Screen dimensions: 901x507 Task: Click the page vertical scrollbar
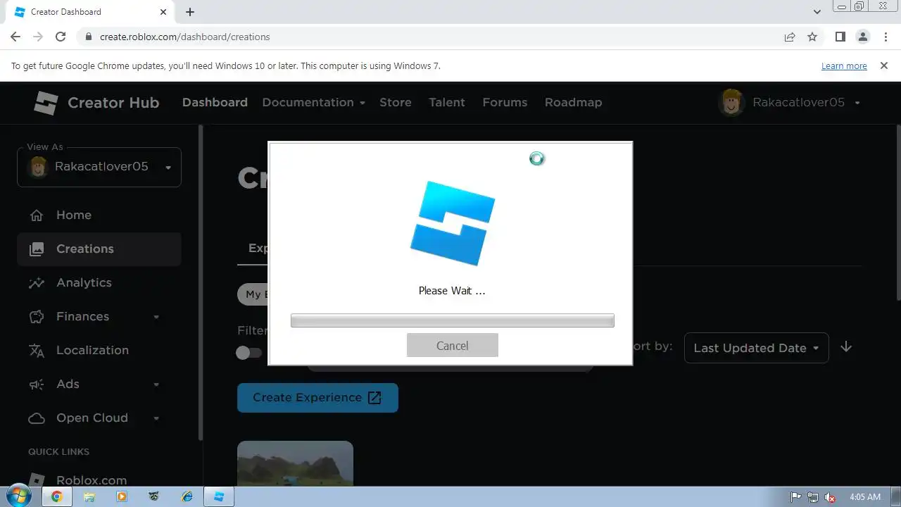click(897, 211)
